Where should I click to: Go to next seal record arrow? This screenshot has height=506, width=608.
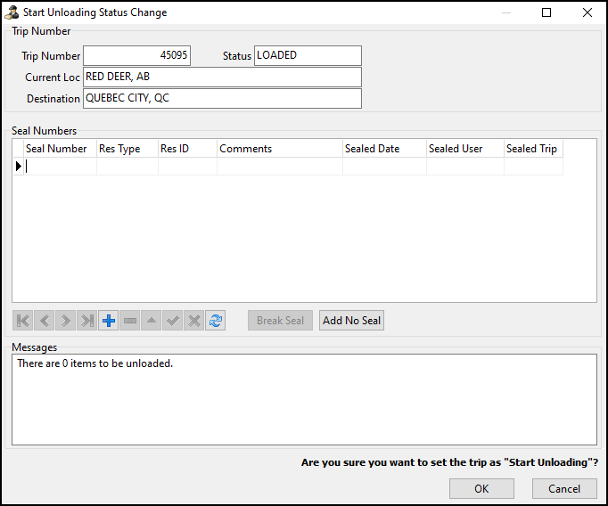(66, 321)
